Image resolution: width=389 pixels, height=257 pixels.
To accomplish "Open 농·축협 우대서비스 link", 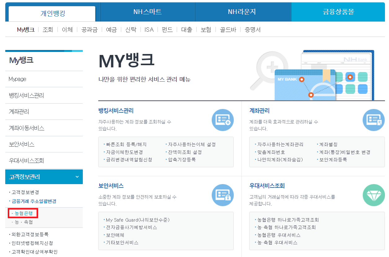I will [277, 242].
